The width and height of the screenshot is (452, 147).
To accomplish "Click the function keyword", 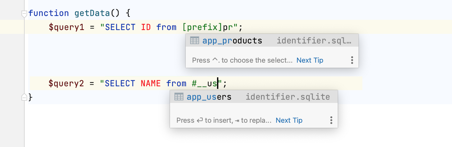I will tap(49, 13).
